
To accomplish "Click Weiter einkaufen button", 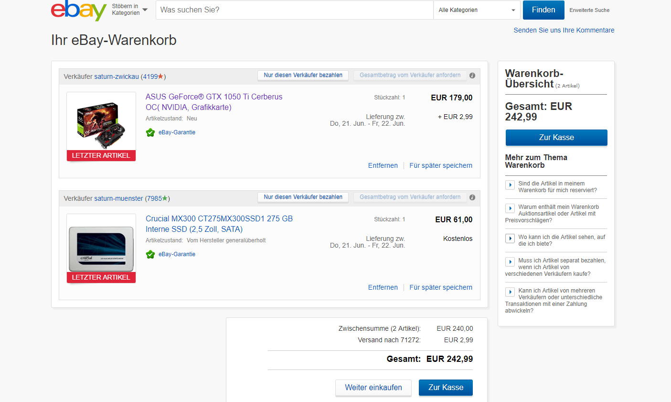I will pyautogui.click(x=373, y=388).
